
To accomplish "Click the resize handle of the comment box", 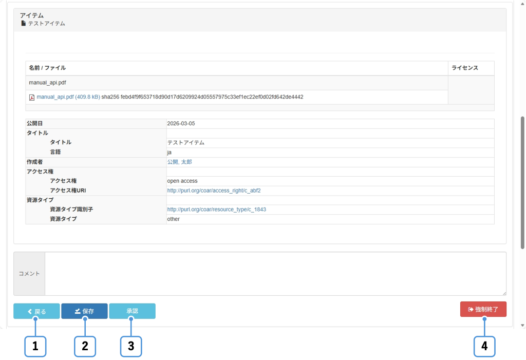I will click(503, 293).
